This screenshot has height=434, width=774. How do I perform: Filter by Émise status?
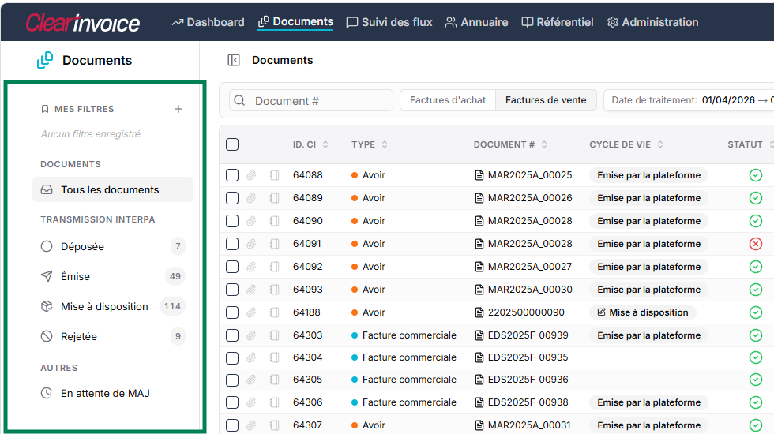(x=112, y=277)
